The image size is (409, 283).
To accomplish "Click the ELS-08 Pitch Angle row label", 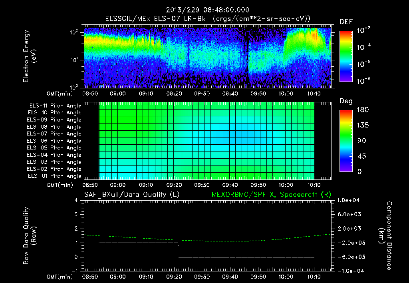I will pos(54,127).
